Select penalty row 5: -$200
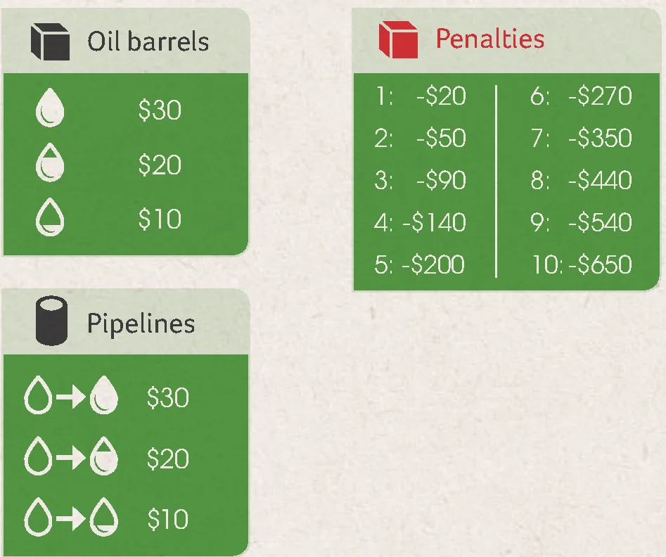 420,264
